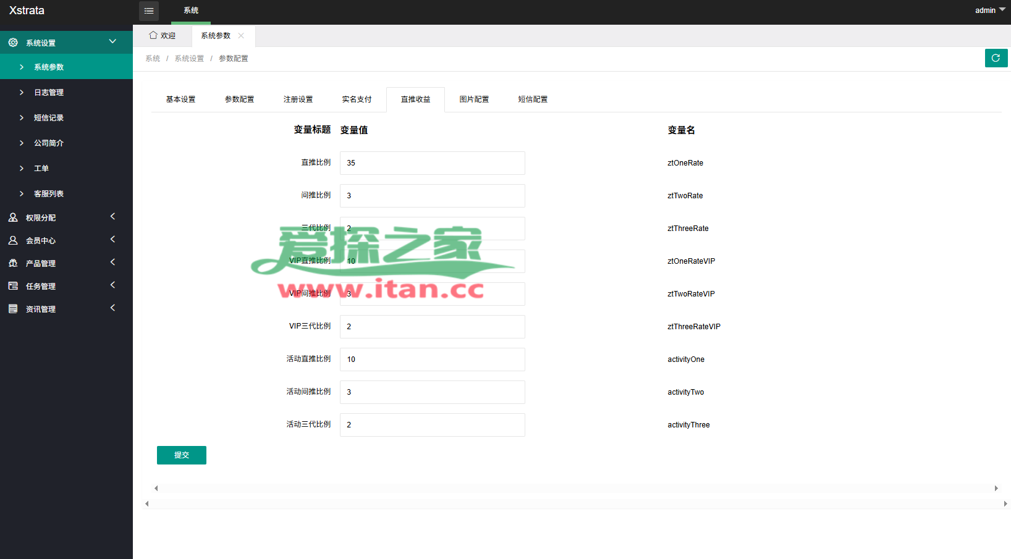Open 日志管理 in the sidebar
The width and height of the screenshot is (1011, 559).
[x=49, y=93]
